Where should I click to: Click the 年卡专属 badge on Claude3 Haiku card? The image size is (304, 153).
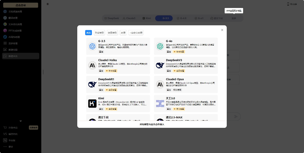point(111,71)
